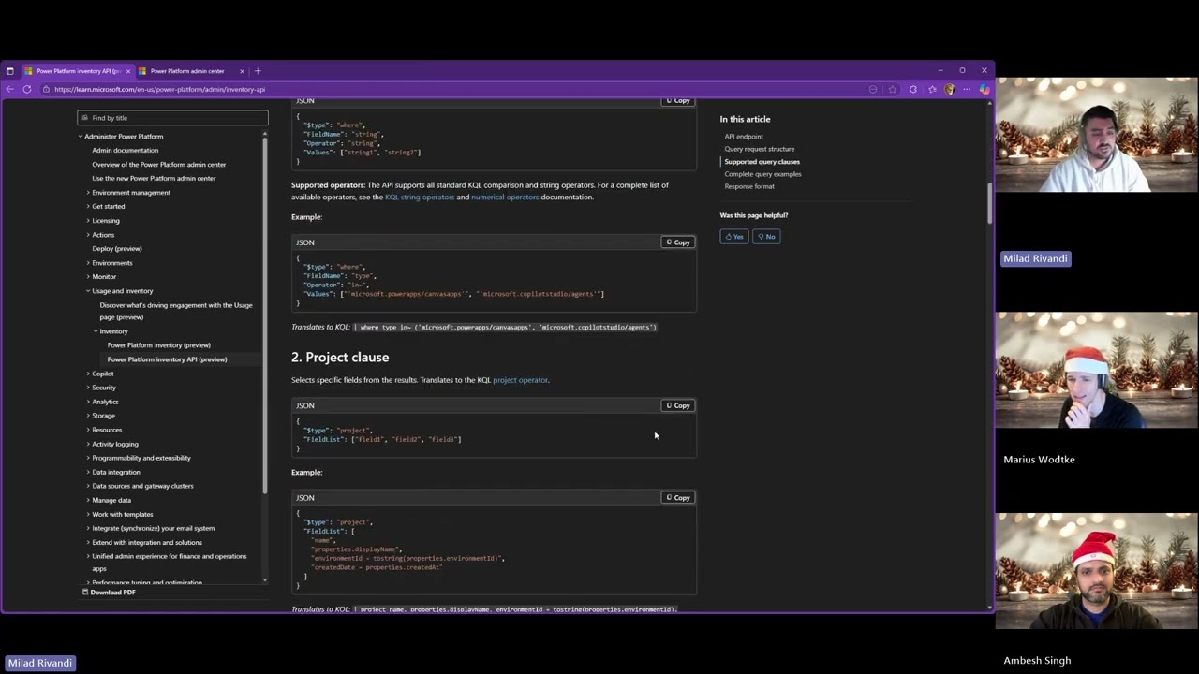This screenshot has width=1199, height=674.
Task: Click the sidebar tree scrollbar
Action: (265, 314)
